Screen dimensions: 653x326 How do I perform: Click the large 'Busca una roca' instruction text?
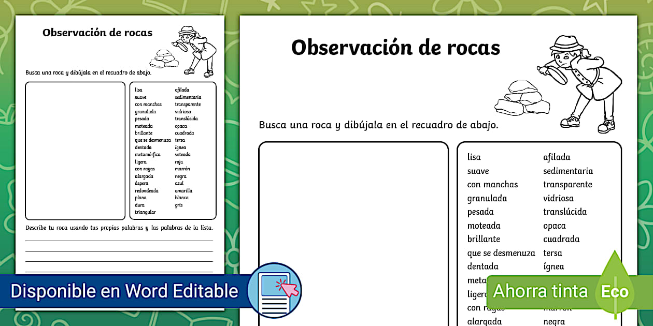[378, 125]
